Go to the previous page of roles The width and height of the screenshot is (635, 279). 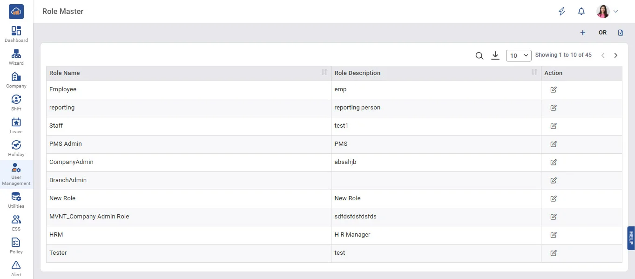pos(603,55)
